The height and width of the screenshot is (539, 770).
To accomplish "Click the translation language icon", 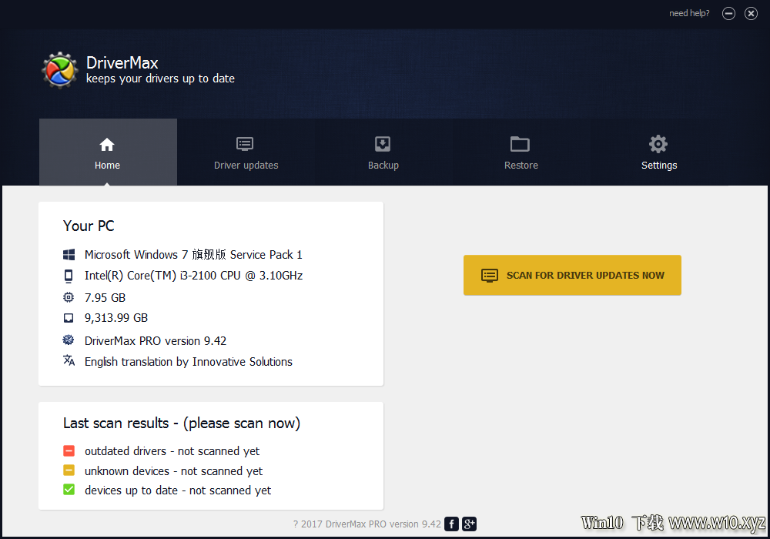I will coord(69,360).
